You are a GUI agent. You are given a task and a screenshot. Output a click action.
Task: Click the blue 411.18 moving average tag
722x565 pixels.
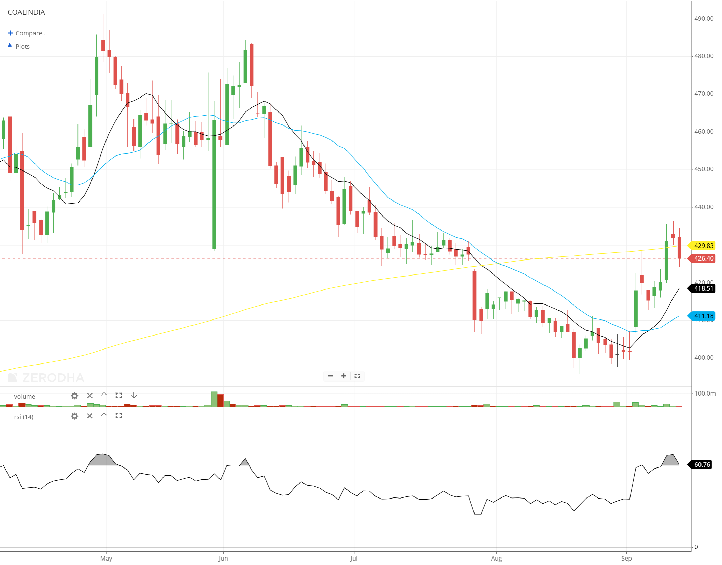[x=702, y=316]
